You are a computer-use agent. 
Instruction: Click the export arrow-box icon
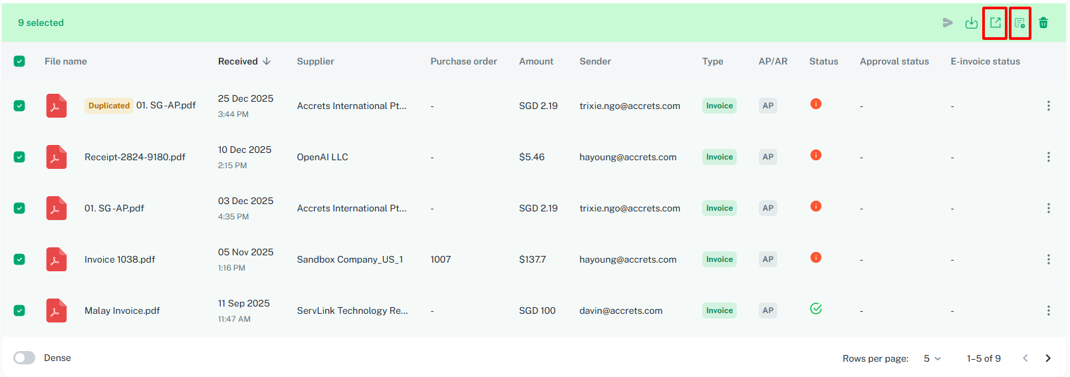pyautogui.click(x=995, y=23)
